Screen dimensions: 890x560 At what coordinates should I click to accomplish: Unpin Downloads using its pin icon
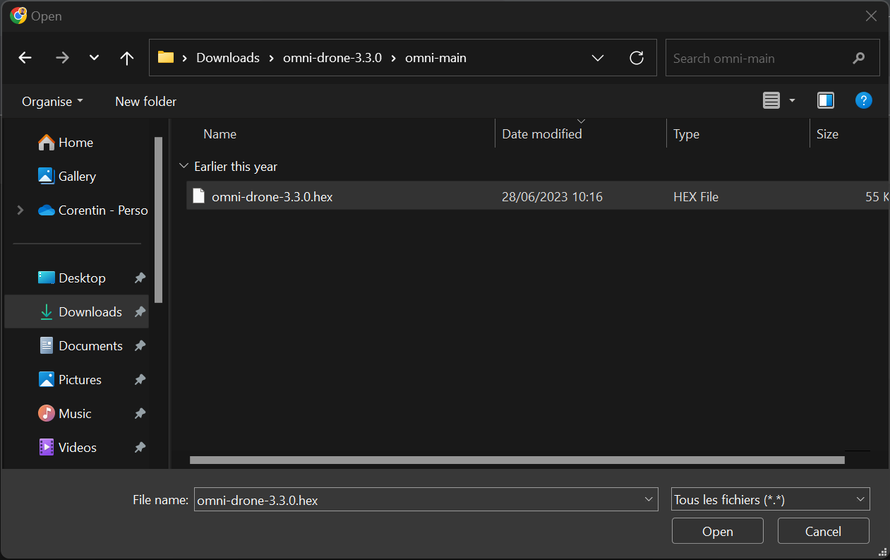point(140,312)
